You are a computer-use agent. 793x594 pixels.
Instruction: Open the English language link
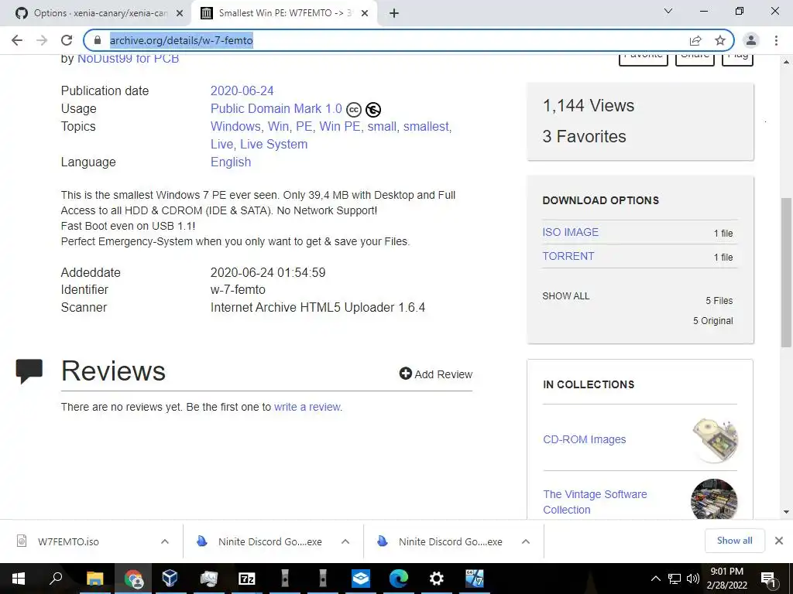tap(231, 162)
